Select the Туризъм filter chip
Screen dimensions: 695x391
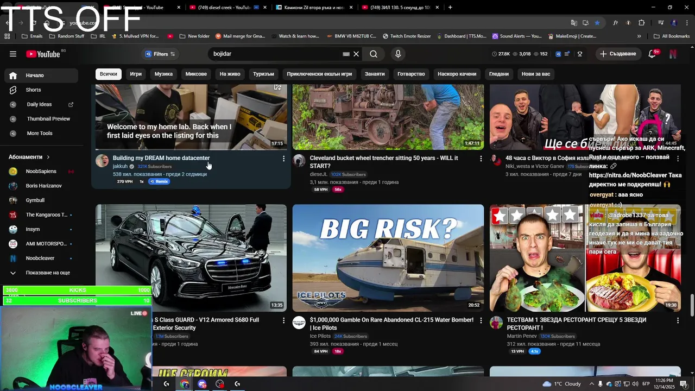click(263, 74)
